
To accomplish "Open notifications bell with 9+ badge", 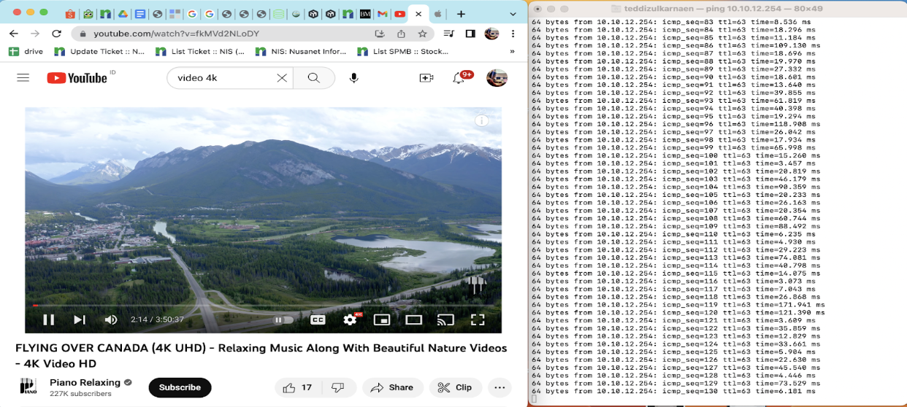I will tap(459, 78).
